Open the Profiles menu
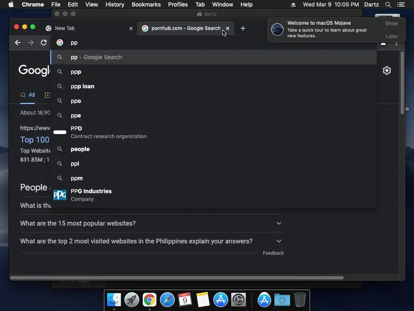 pos(178,4)
